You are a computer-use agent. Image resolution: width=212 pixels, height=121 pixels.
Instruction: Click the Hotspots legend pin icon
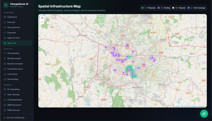coord(176,8)
